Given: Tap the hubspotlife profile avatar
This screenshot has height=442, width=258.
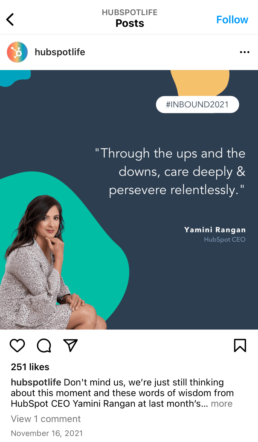Looking at the screenshot, I should (17, 52).
